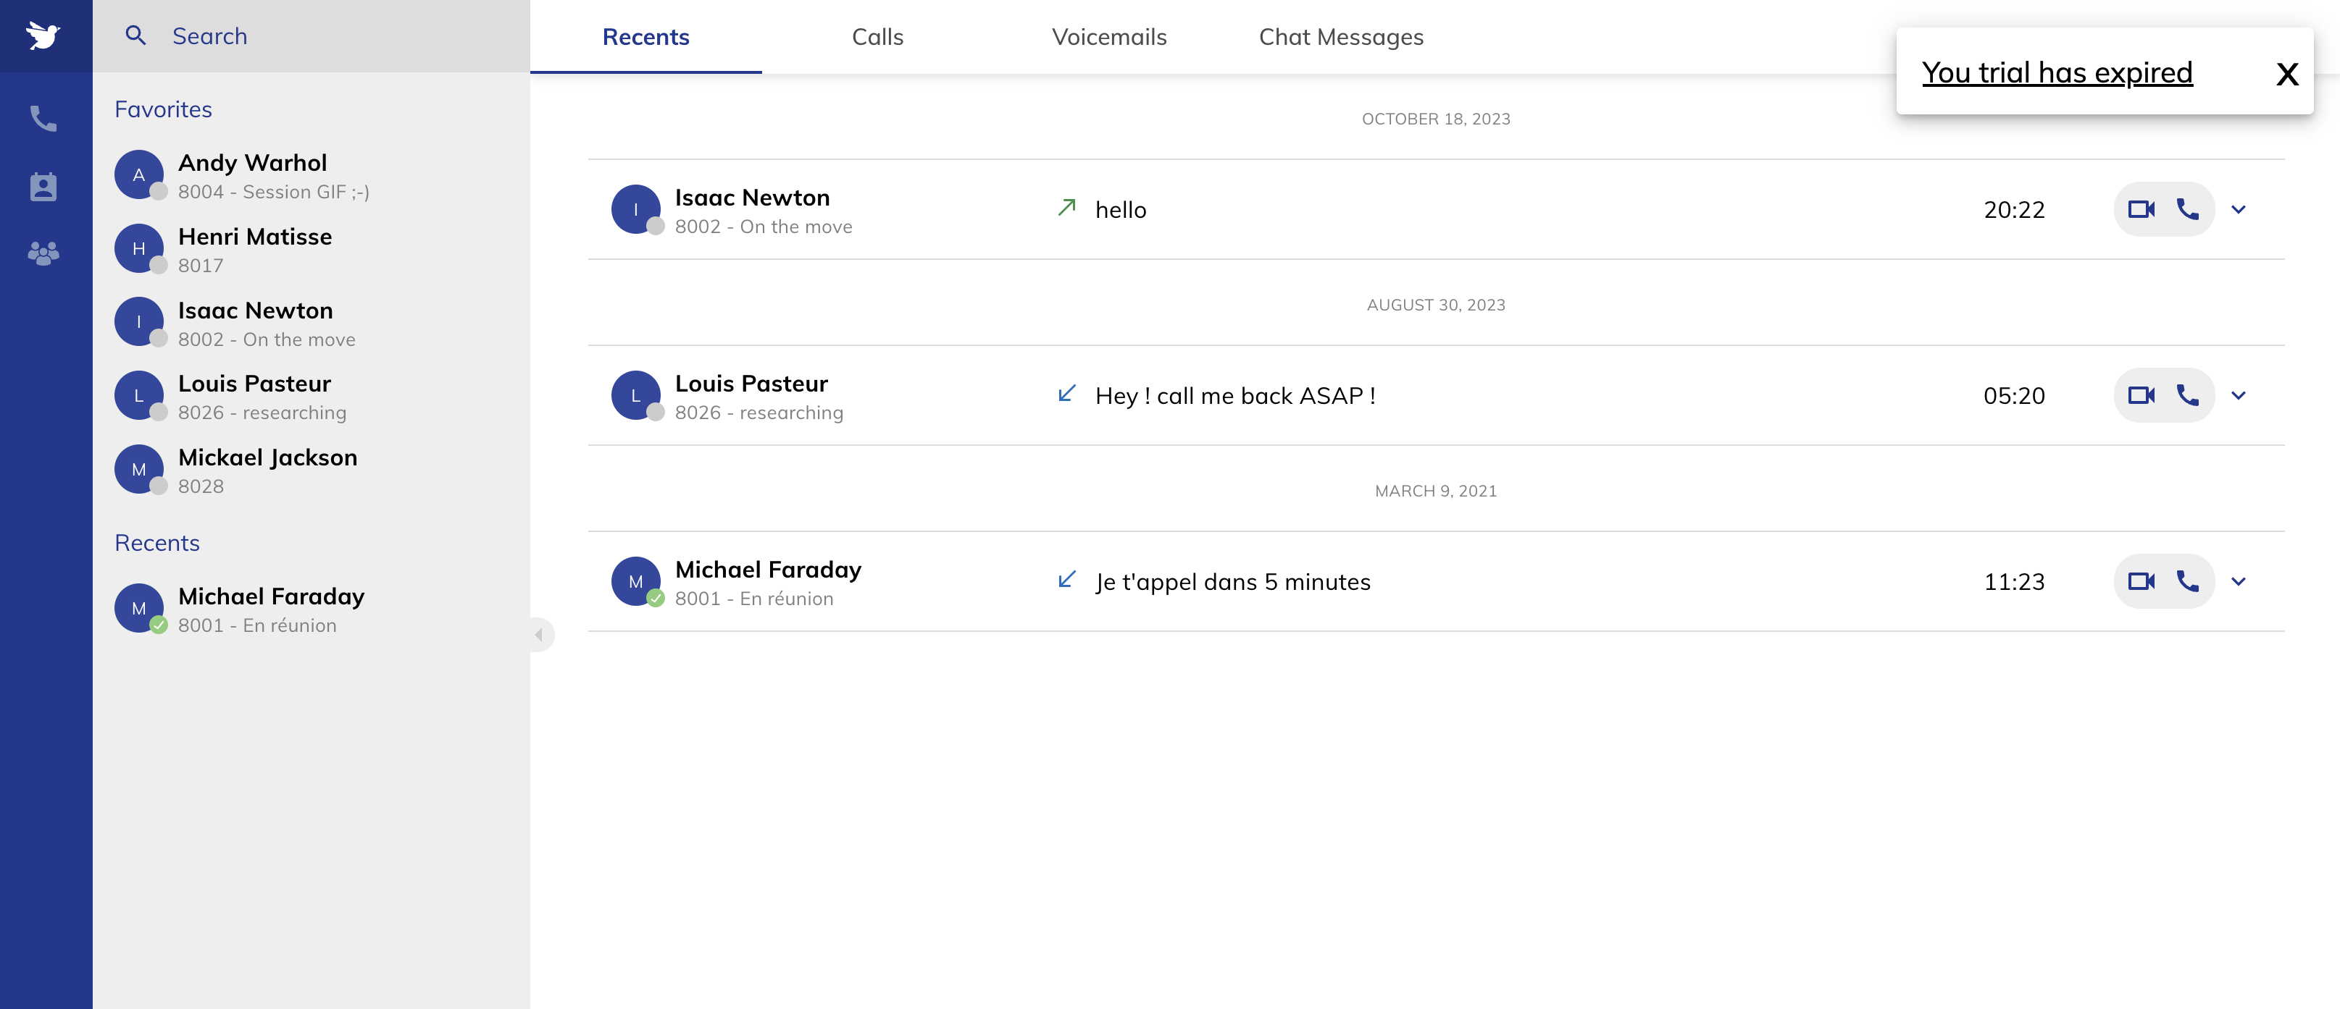Viewport: 2340px width, 1009px height.
Task: Click the Recents heading in the sidebar
Action: tap(156, 543)
